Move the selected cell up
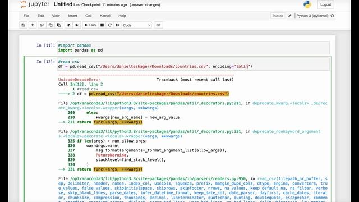The height and width of the screenshot is (202, 359). click(68, 25)
